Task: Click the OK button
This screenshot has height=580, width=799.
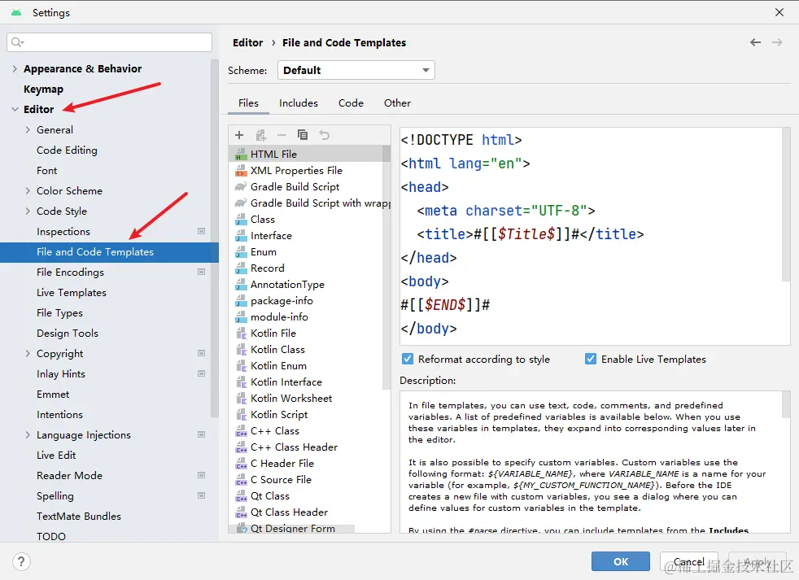Action: (x=621, y=561)
